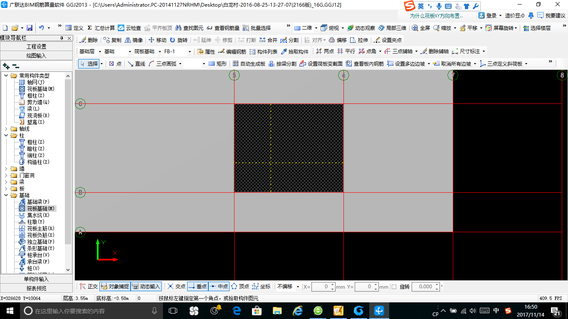Click the 分割 split tool
Viewport: 568px width, 319px height.
(x=289, y=40)
